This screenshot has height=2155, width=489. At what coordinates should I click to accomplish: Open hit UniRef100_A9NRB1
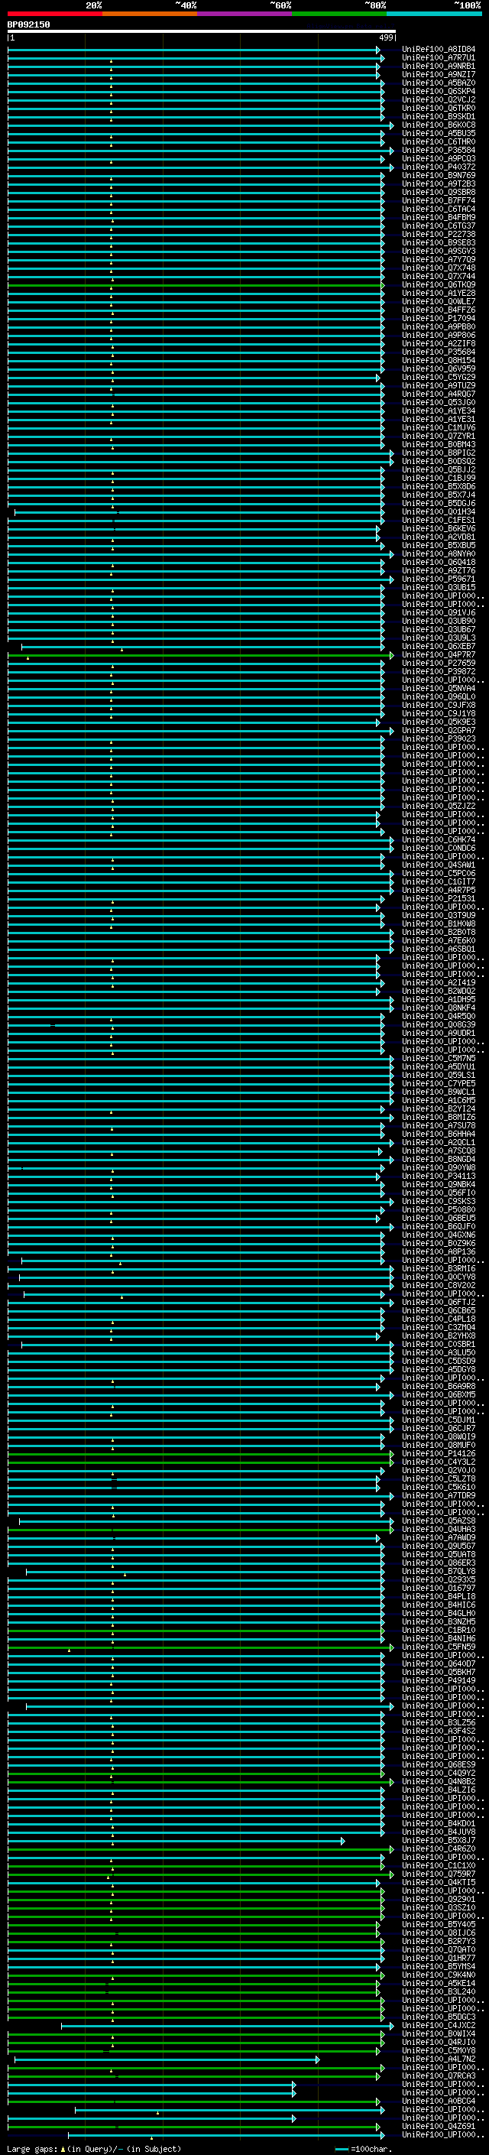438,66
